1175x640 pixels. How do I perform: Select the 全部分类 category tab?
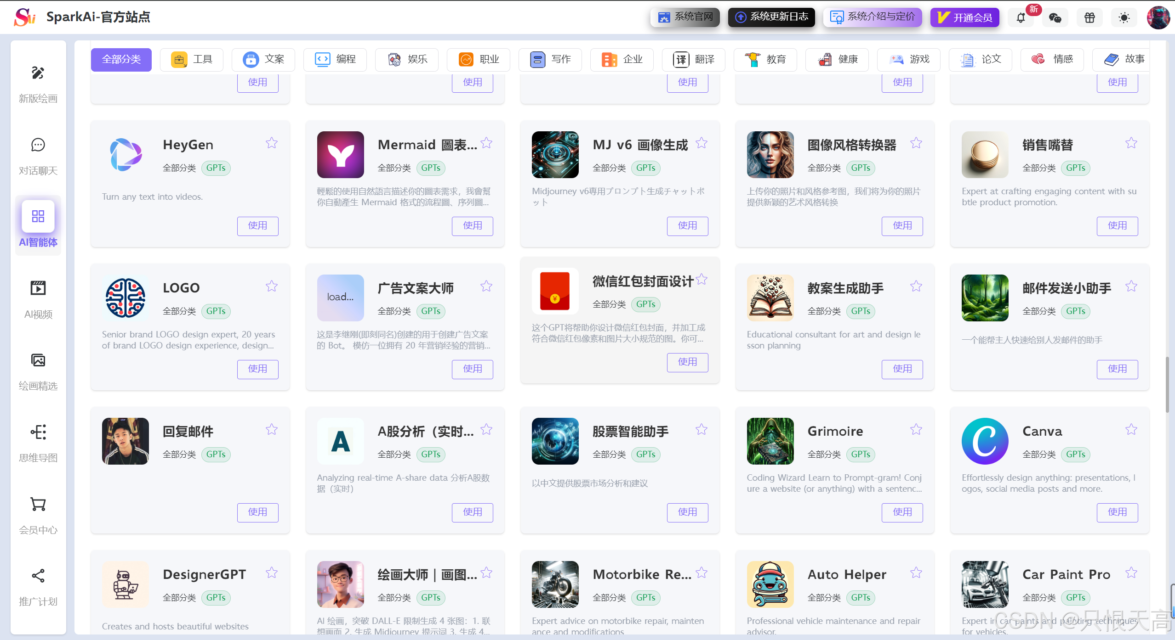click(x=121, y=60)
